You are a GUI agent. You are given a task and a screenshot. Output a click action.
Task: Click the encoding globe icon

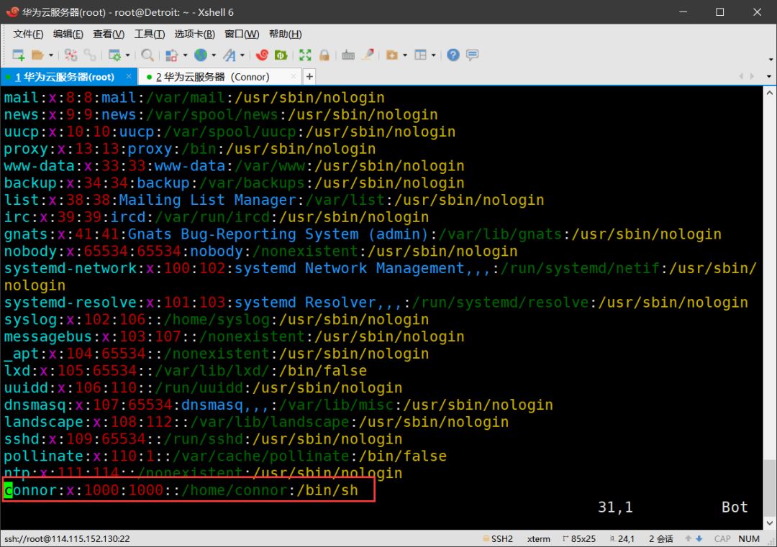(x=201, y=55)
